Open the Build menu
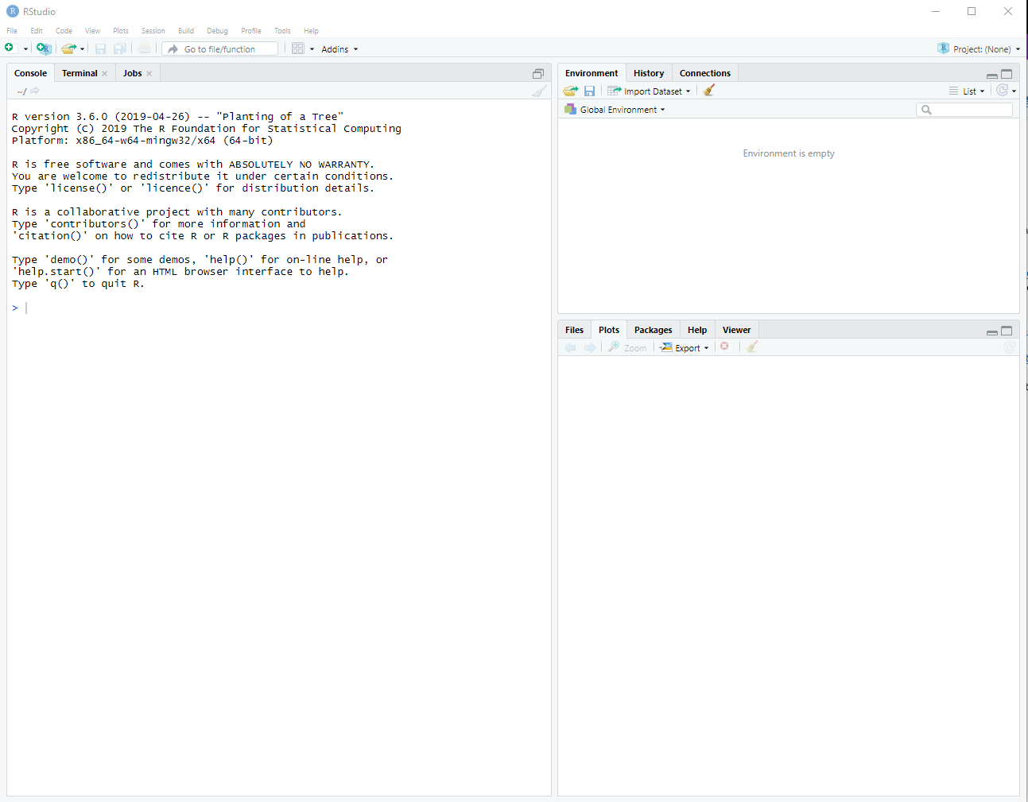 click(x=186, y=31)
